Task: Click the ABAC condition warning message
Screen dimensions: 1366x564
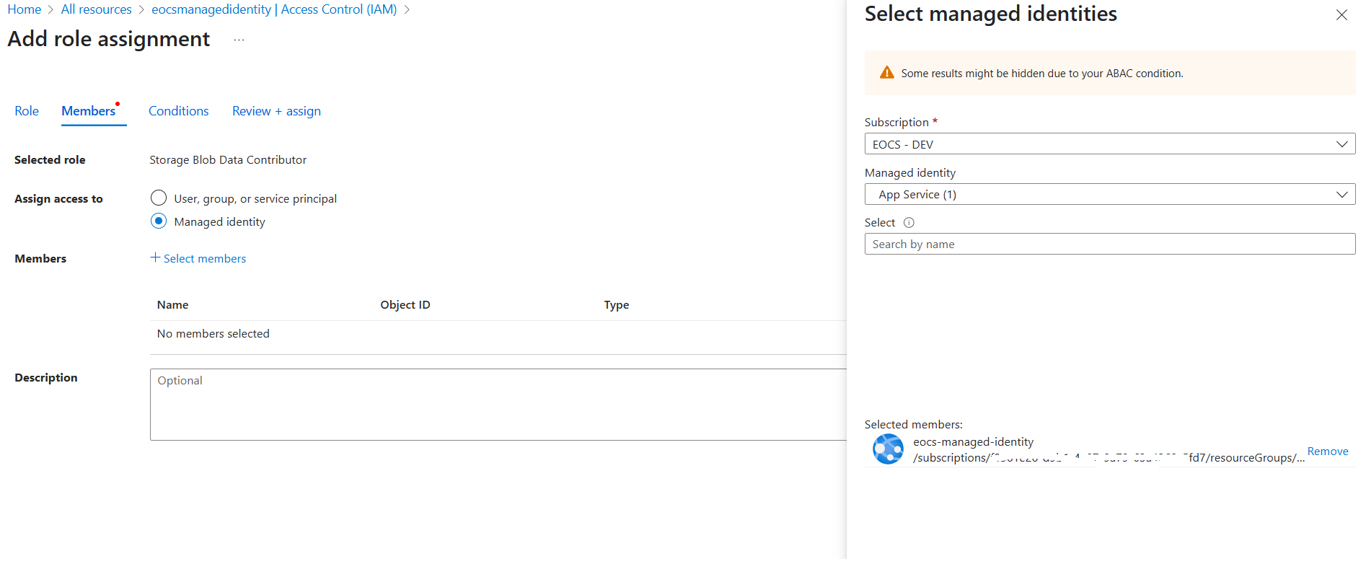Action: (x=1042, y=74)
